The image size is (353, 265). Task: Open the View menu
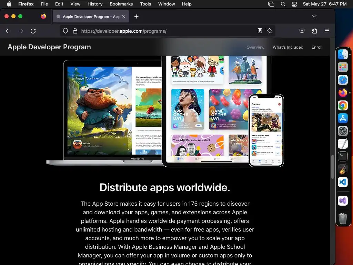75,4
